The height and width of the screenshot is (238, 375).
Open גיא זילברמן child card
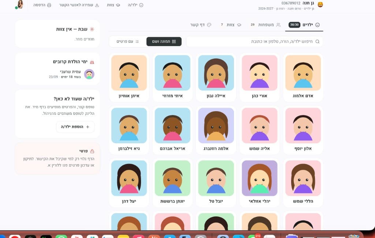[129, 130]
